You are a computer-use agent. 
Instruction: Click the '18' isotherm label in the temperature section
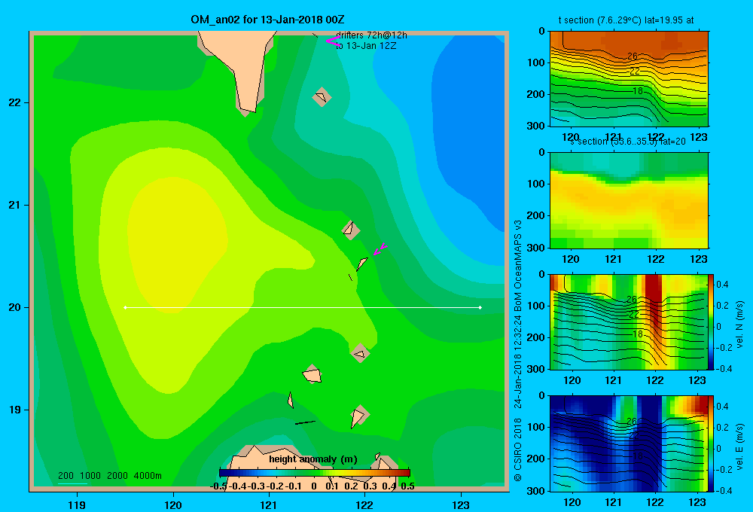pyautogui.click(x=637, y=91)
